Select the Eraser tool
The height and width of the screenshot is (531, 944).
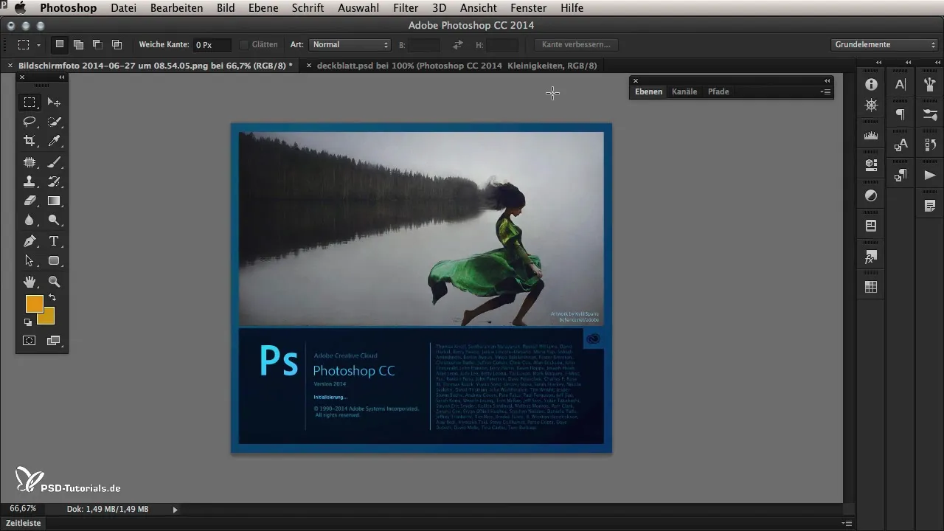coord(29,200)
